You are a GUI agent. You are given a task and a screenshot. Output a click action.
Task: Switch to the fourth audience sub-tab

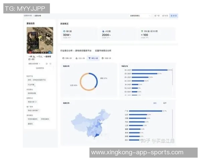point(106,58)
